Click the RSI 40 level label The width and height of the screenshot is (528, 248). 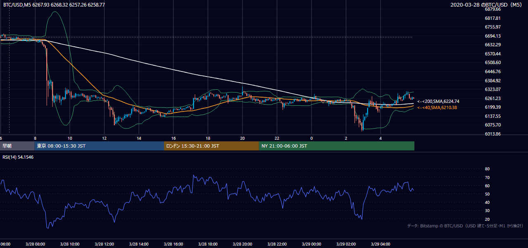pyautogui.click(x=487, y=202)
